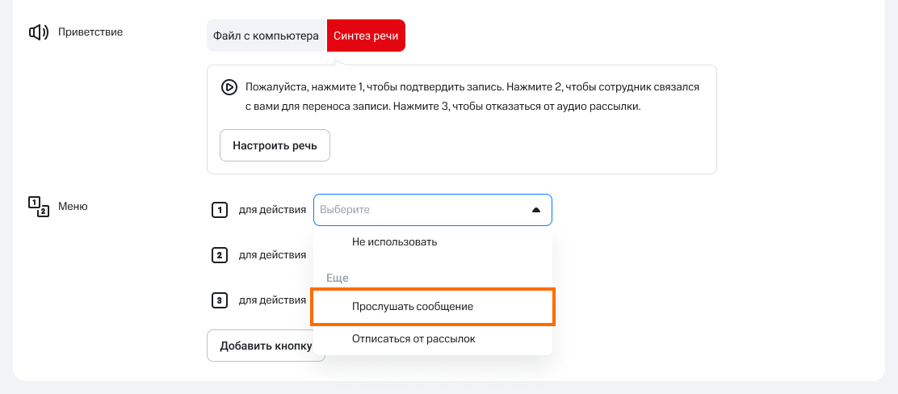The image size is (898, 394).
Task: Click the Выберите action field
Action: pyautogui.click(x=420, y=210)
